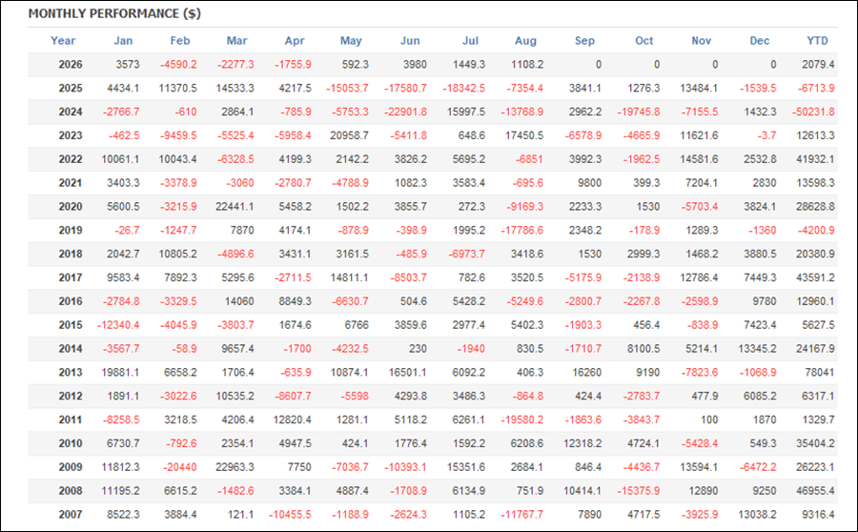This screenshot has height=532, width=858.
Task: Click the 2025 July value -18342.5
Action: click(463, 88)
